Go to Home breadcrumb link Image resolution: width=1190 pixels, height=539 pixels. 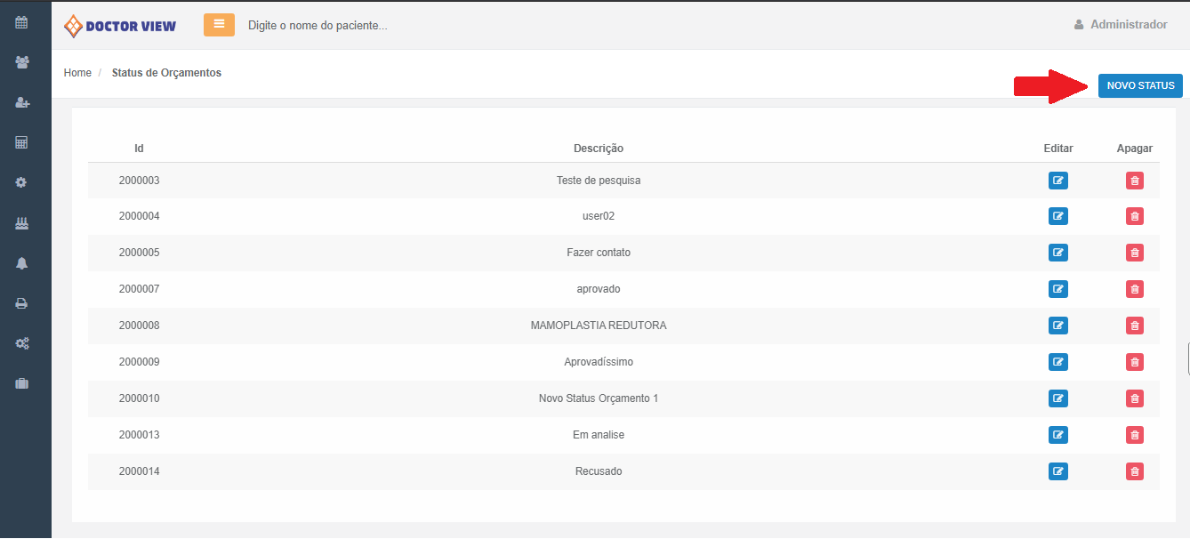click(x=77, y=73)
